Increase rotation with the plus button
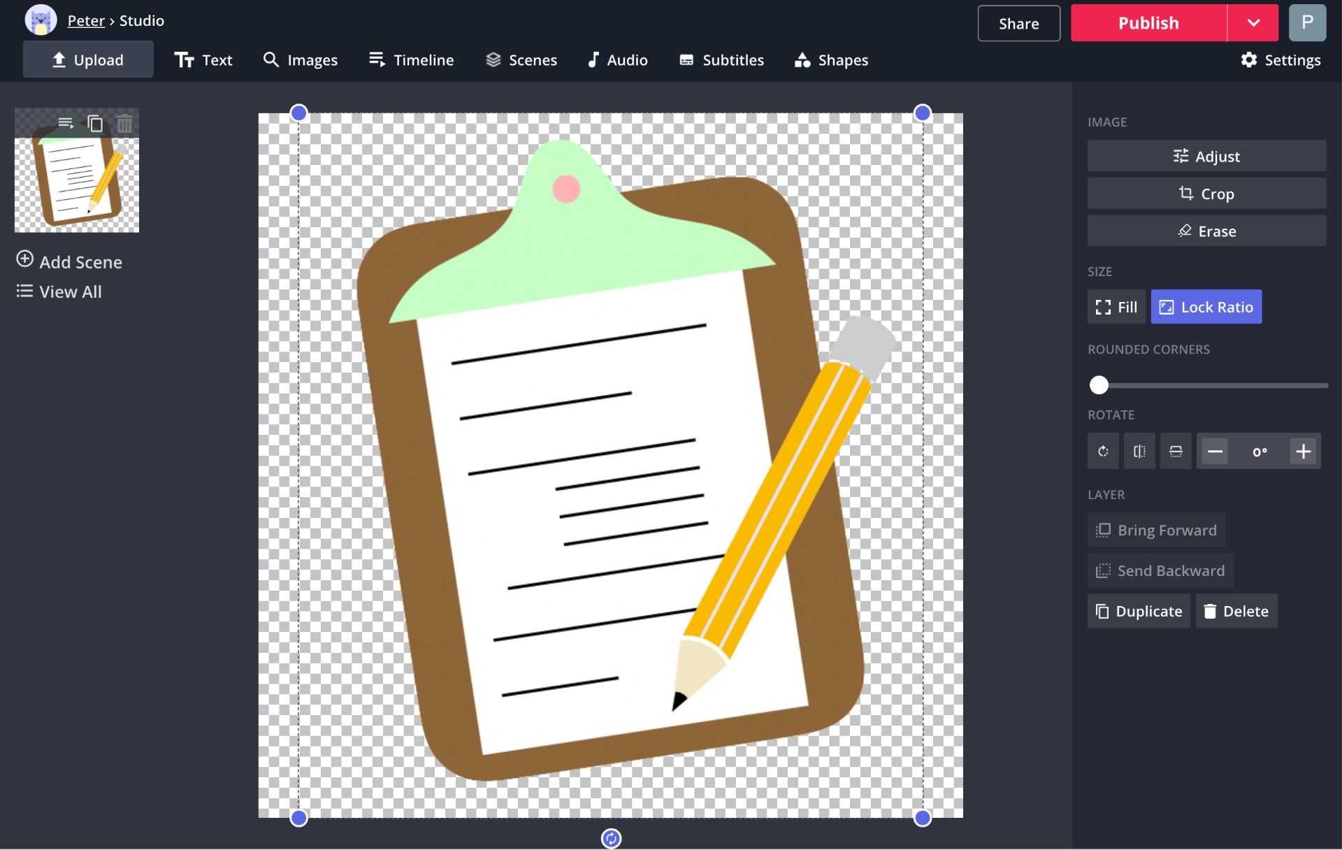The width and height of the screenshot is (1342, 850). tap(1303, 451)
